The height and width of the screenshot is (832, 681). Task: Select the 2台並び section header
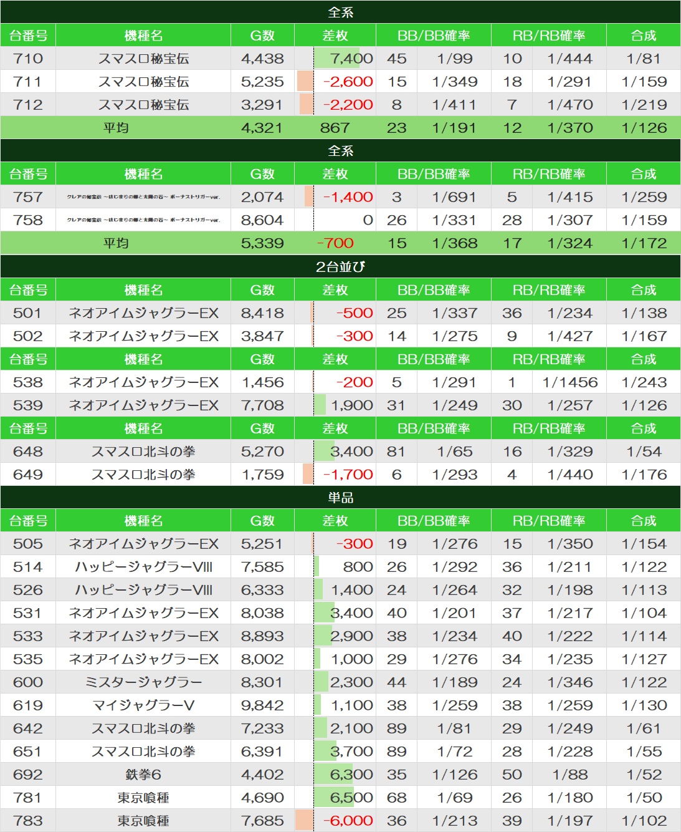coord(340,266)
